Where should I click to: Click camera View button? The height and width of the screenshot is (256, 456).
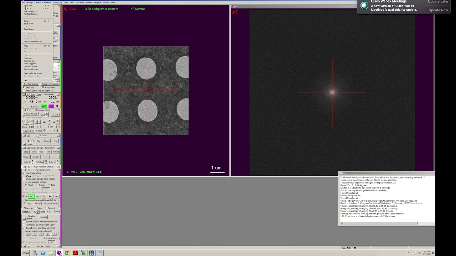[x=34, y=152]
